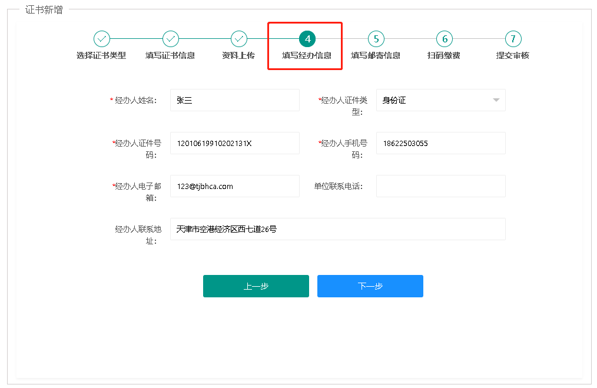This screenshot has height=388, width=597.
Task: Click the 经办人证件号码 input field
Action: (234, 143)
